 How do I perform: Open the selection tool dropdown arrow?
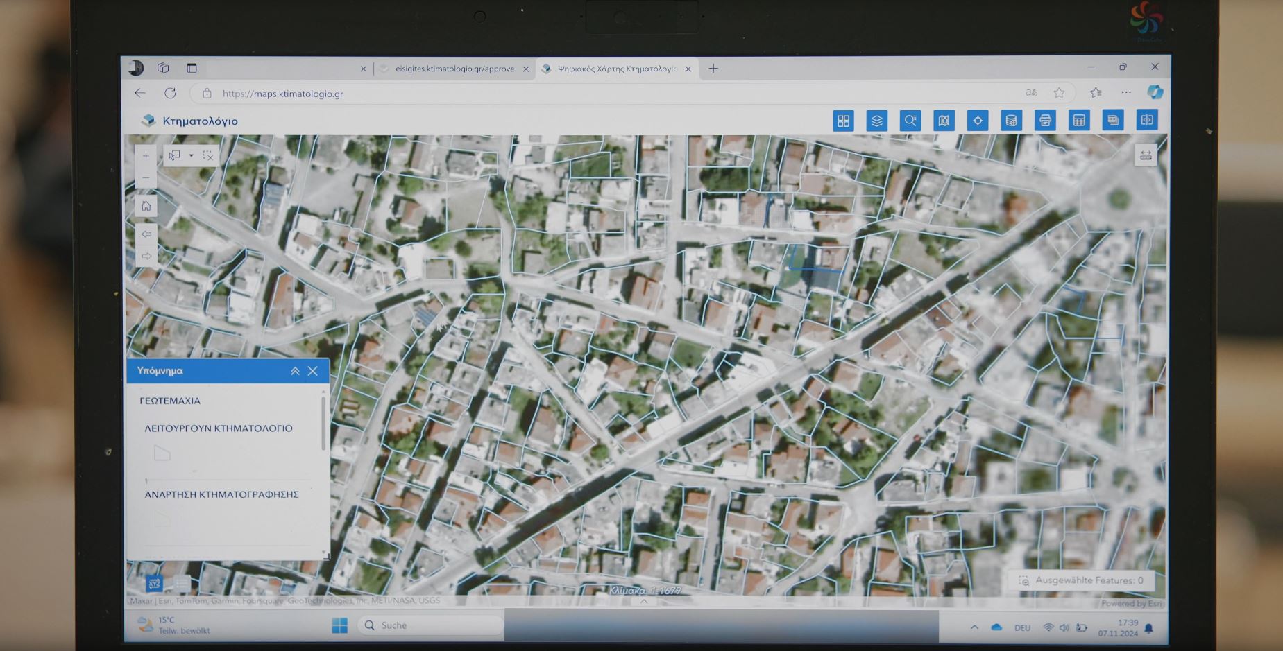[191, 155]
